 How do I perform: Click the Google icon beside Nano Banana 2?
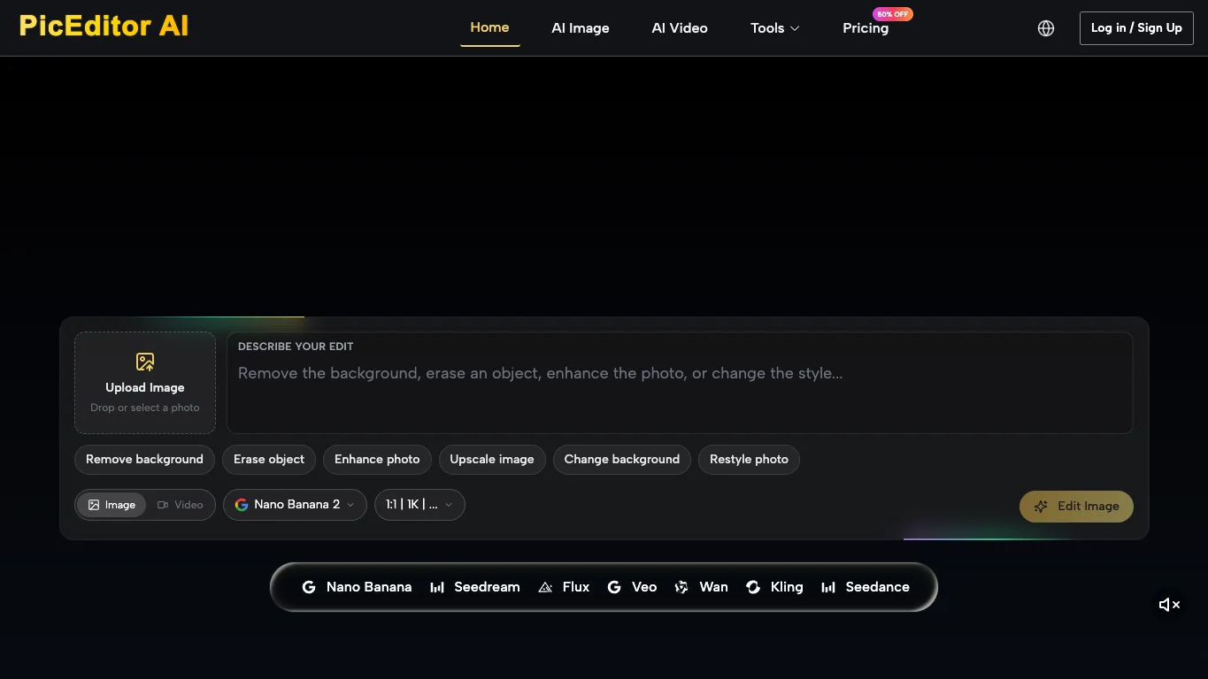pos(242,505)
